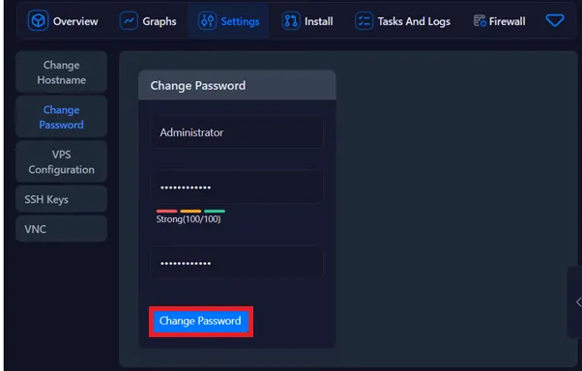Click the Tasks And Logs checklist icon

tap(364, 21)
